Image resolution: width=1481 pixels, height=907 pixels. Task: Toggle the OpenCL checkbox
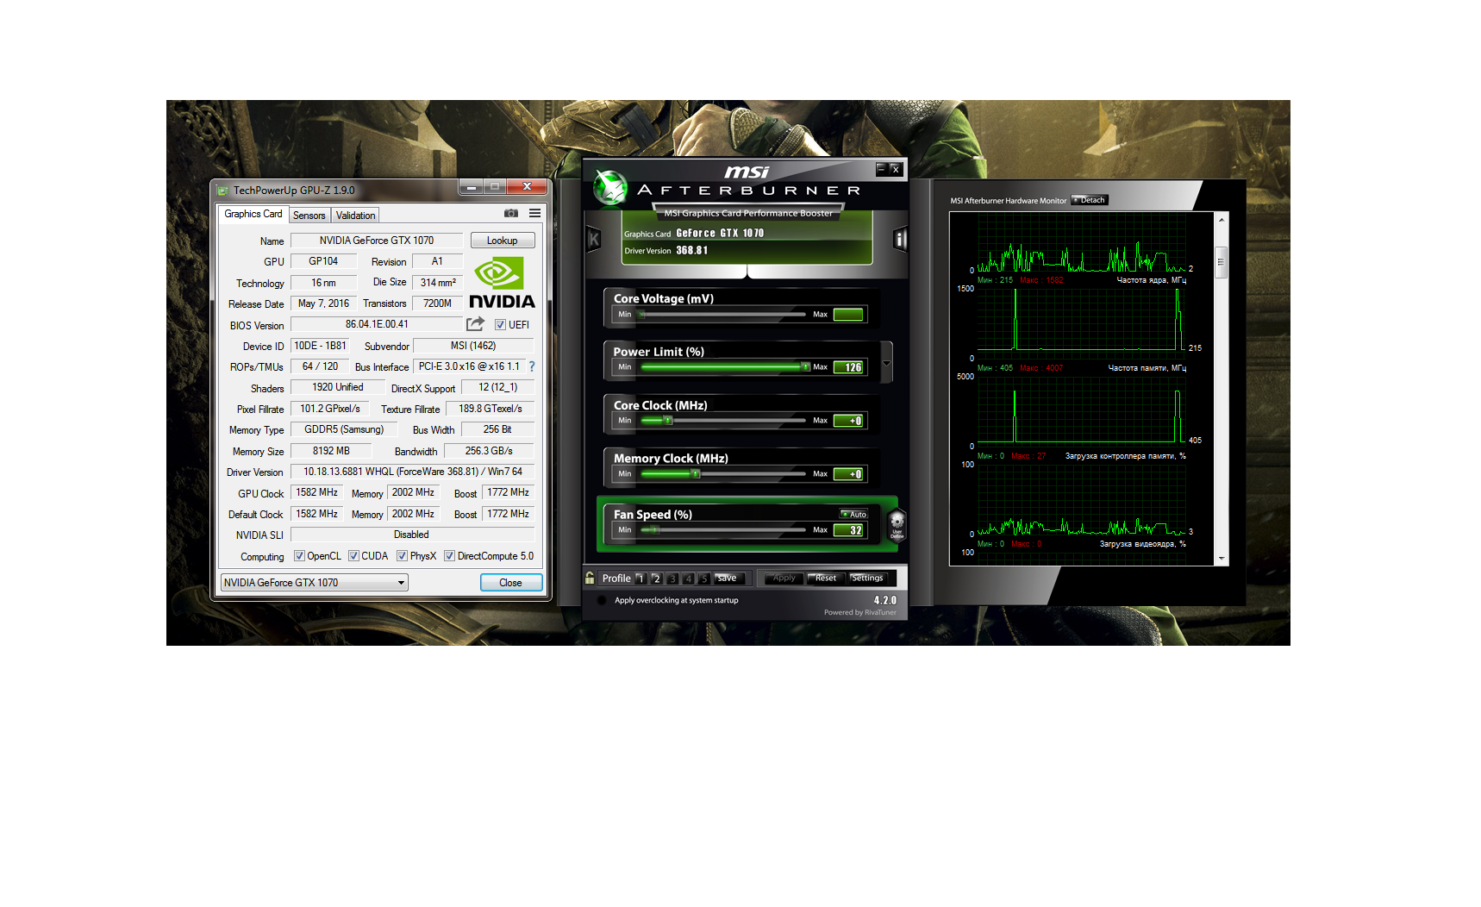pyautogui.click(x=299, y=556)
